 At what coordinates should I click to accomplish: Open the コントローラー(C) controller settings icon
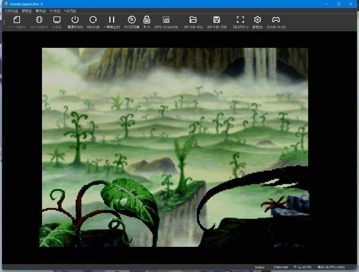276,22
